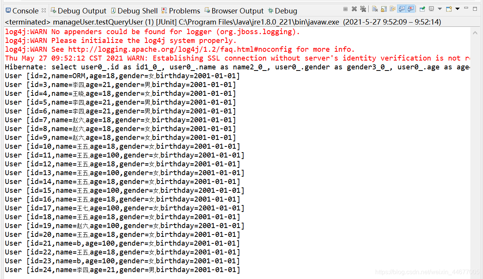Click the User id=16 output row
The width and height of the screenshot is (483, 279).
tap(123, 199)
